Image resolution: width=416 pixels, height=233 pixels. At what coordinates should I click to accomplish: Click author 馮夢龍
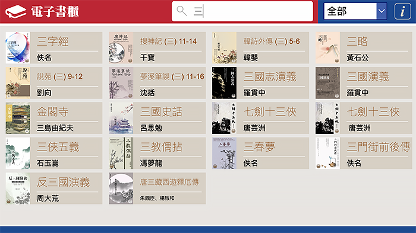151,163
